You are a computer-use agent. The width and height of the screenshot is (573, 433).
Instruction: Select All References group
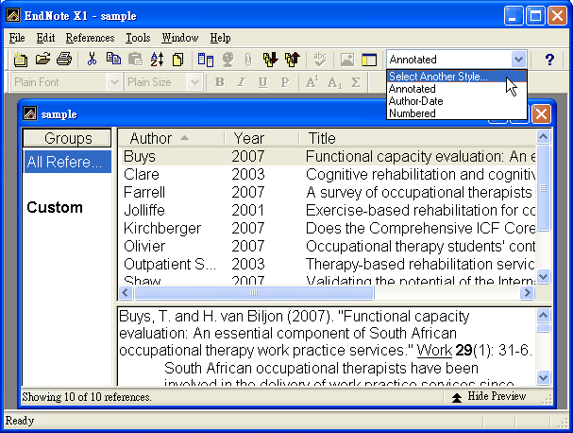[x=67, y=162]
